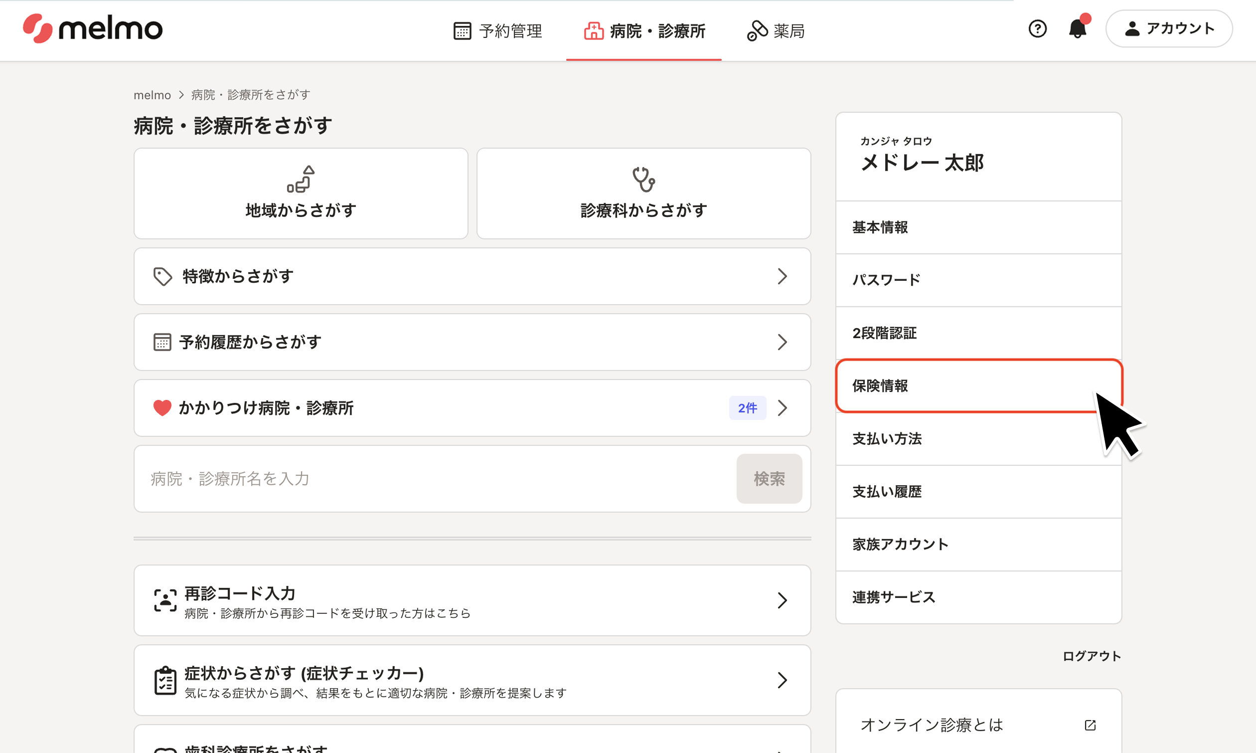
Task: Expand 特徴からさがす via its chevron
Action: pos(782,277)
